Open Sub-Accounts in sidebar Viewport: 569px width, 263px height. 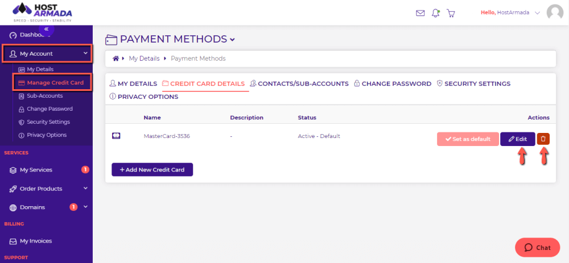[40, 96]
